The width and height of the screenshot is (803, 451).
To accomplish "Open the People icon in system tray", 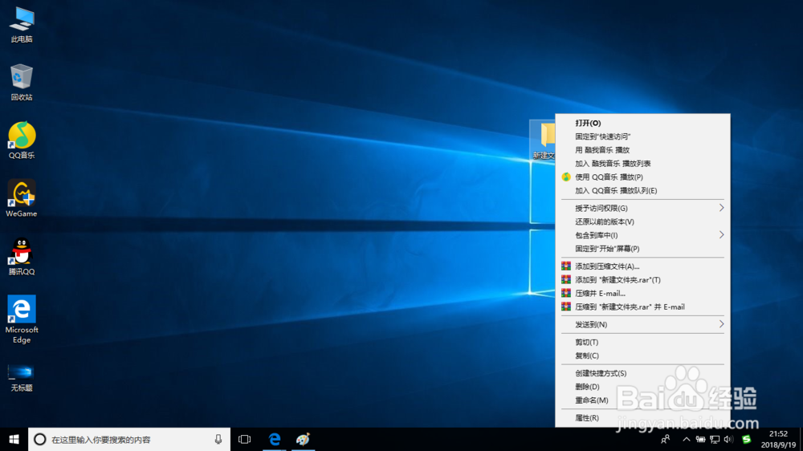I will tap(665, 439).
